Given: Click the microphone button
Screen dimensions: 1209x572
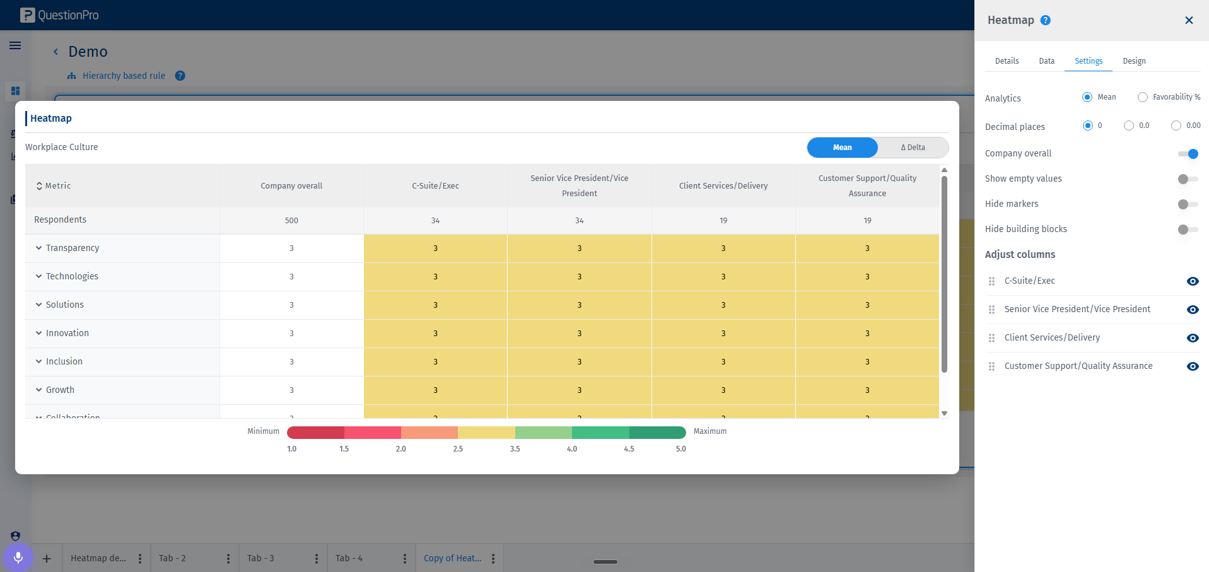Looking at the screenshot, I should (18, 557).
